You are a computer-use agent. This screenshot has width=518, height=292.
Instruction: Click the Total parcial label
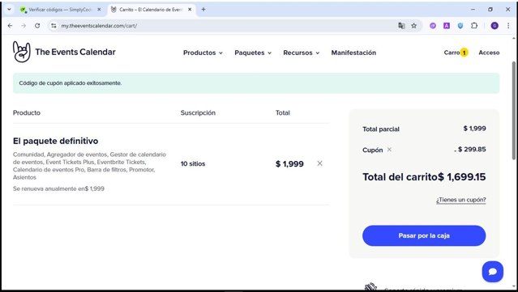[381, 129]
